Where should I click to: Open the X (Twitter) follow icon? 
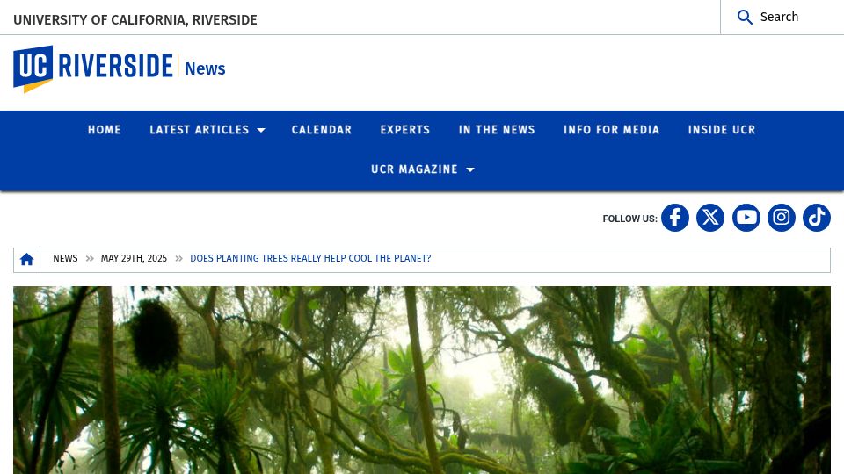tap(710, 218)
